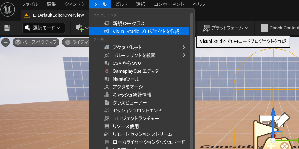Open the 選択 menu
This screenshot has width=299, height=149.
click(x=141, y=4)
